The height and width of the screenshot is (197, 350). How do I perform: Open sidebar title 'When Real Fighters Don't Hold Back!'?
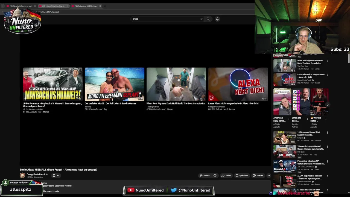[x=310, y=62]
